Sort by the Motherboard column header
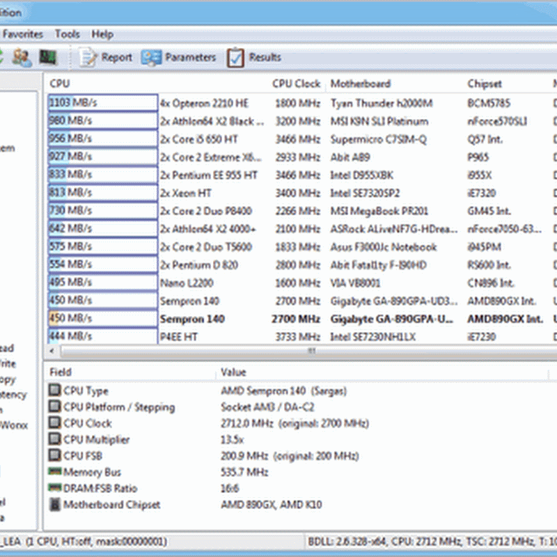The width and height of the screenshot is (557, 557). [360, 84]
